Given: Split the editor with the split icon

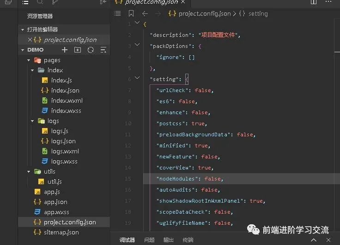Looking at the screenshot, I should [x=314, y=2].
